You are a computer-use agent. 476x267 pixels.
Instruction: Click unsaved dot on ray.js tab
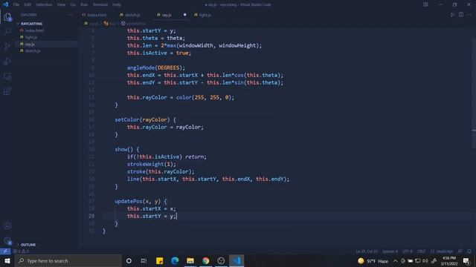184,15
